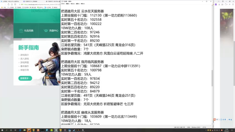Image resolution: width=235 pixels, height=132 pixels.
Task: Click the browser home icon
Action: [x=12, y=4]
